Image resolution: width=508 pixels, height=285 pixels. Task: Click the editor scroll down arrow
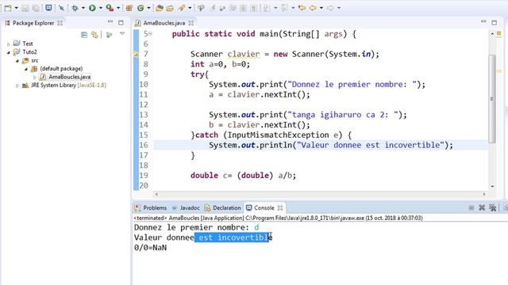492,186
